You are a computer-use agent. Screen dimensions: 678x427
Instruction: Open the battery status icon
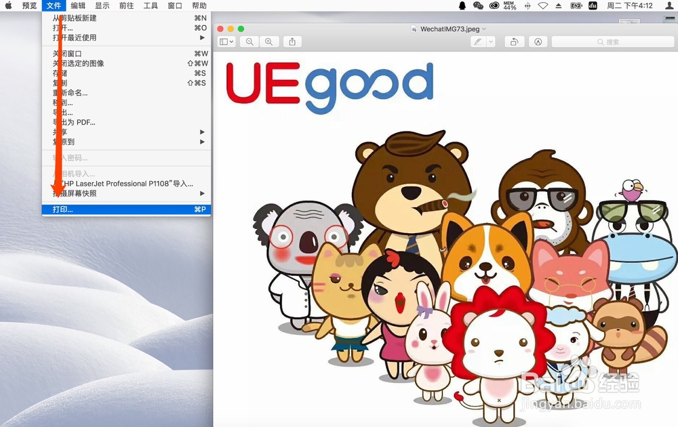(x=576, y=5)
